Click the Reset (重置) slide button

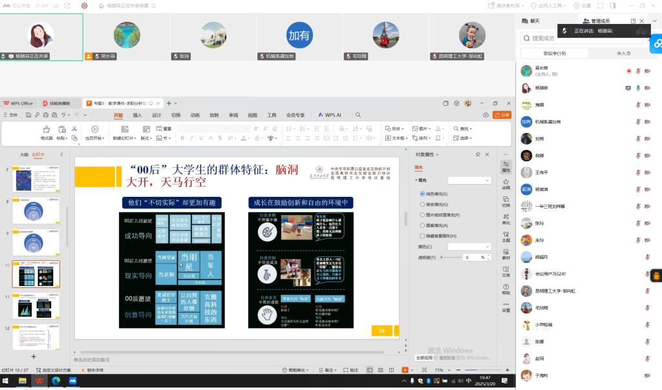tap(164, 128)
